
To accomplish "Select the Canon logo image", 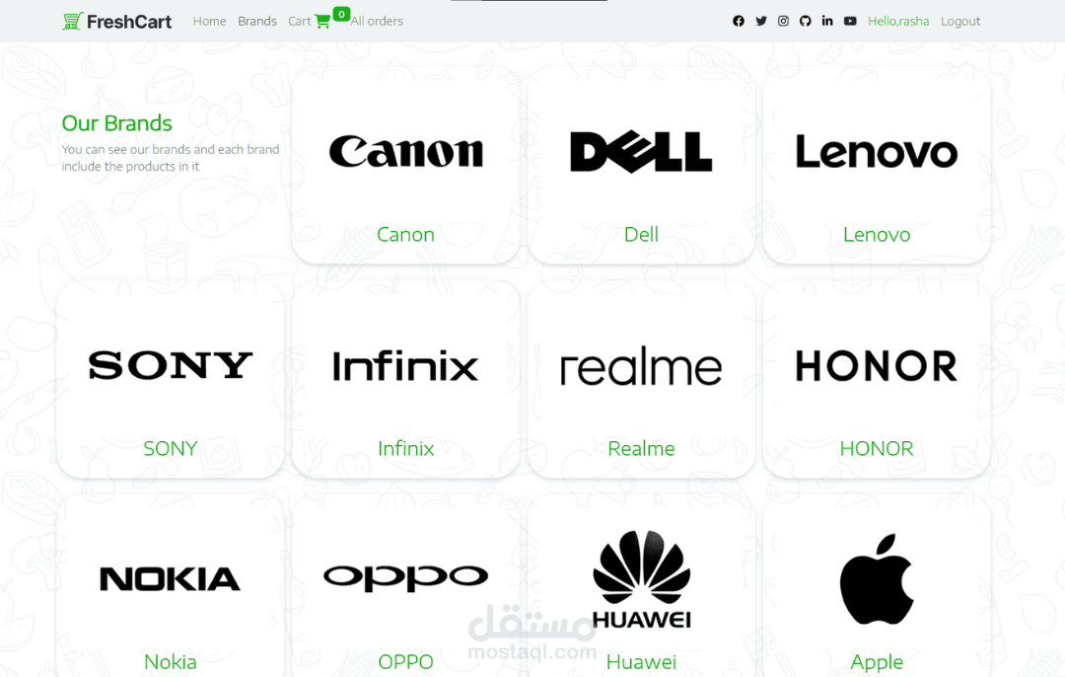I will click(x=406, y=151).
